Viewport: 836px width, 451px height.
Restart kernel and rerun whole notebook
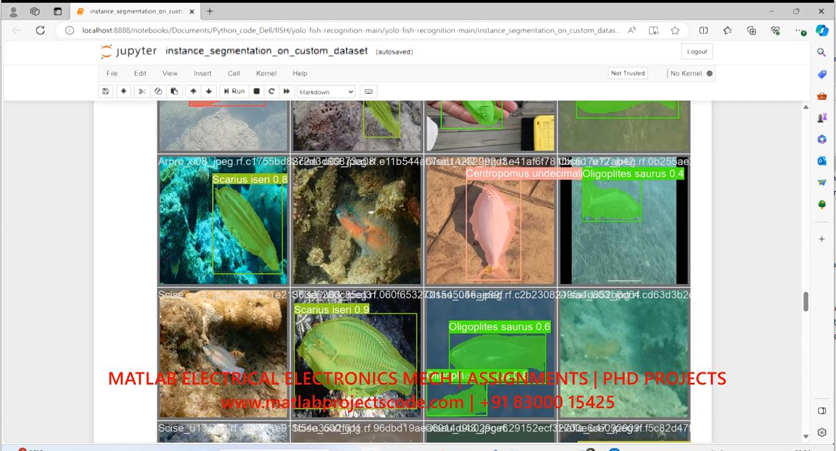286,91
